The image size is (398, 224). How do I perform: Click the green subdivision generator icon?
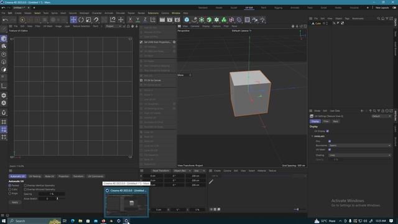point(209,19)
